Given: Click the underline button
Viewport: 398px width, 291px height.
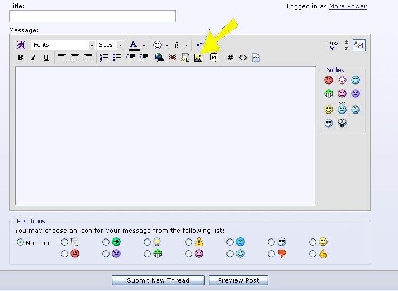Looking at the screenshot, I should (x=46, y=58).
